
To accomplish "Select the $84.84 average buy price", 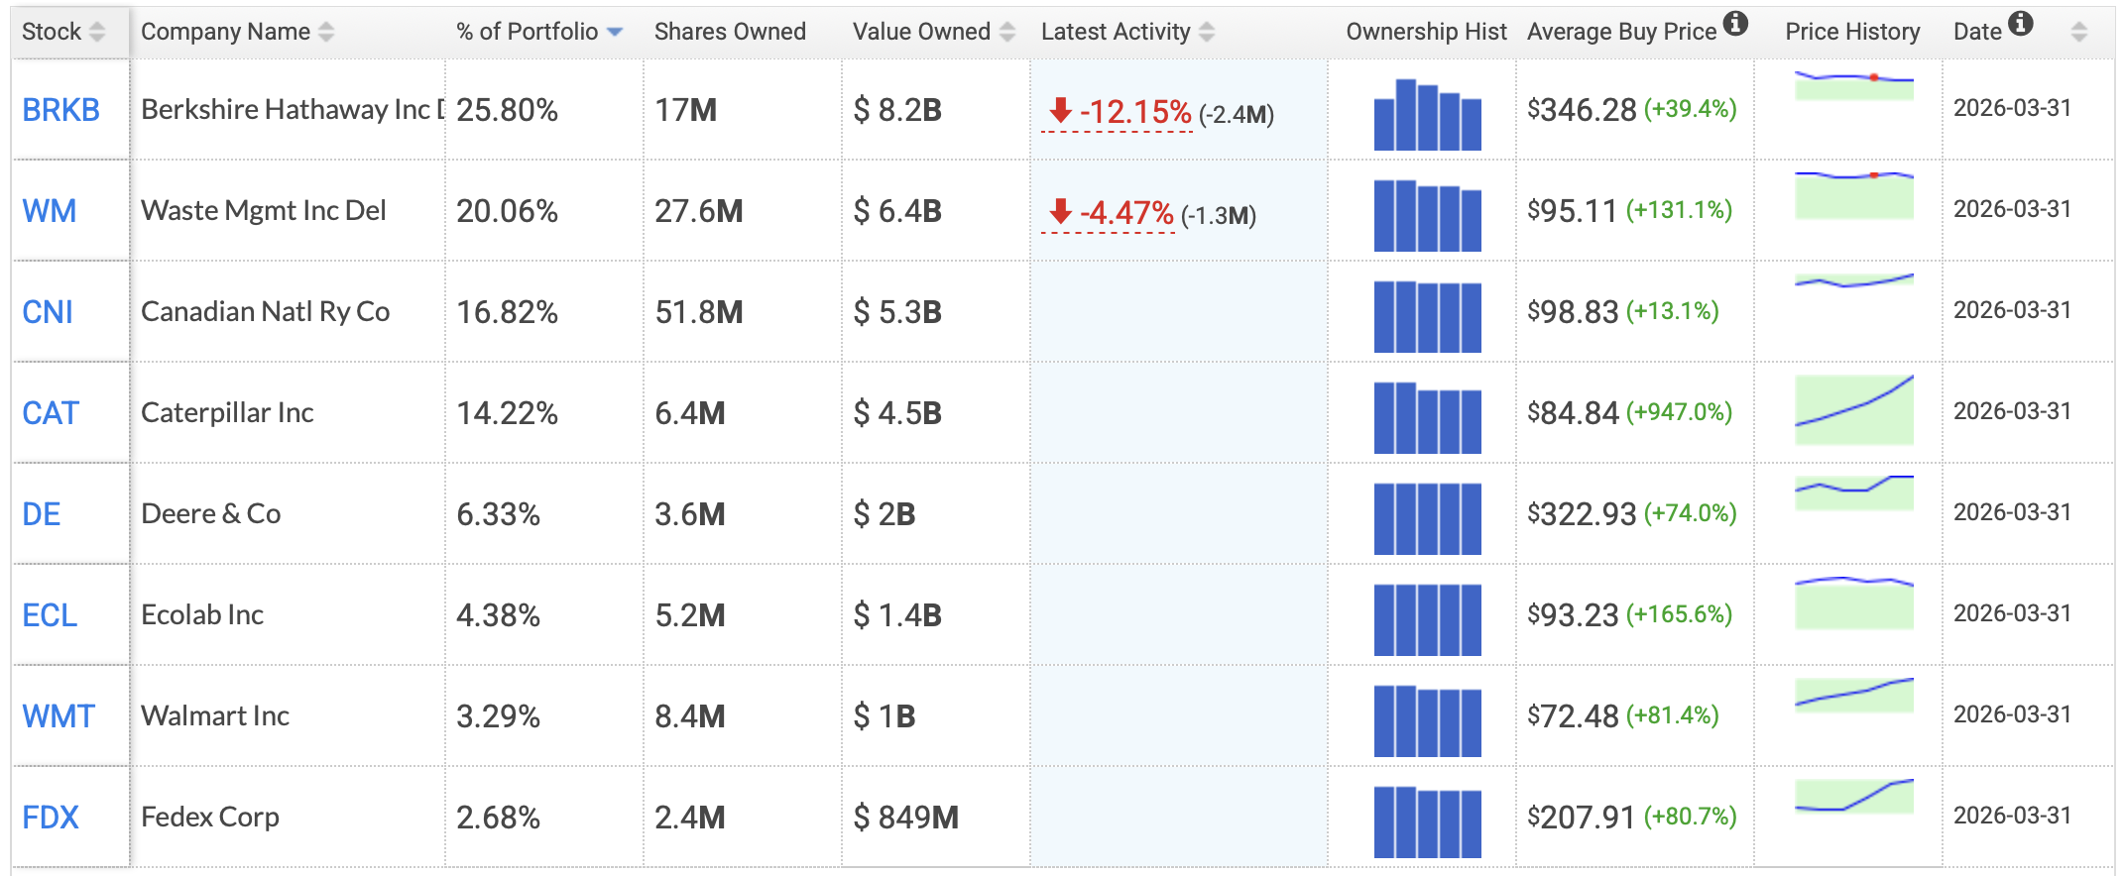I will pyautogui.click(x=1573, y=413).
